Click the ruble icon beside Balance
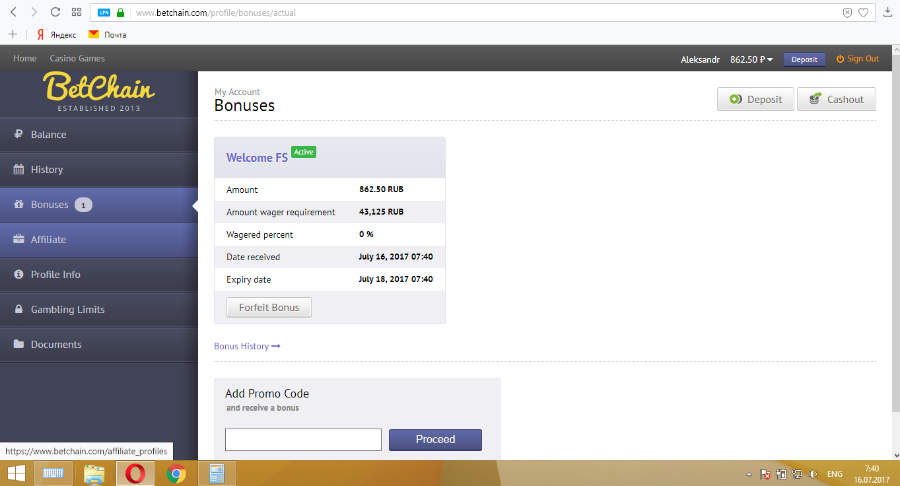 click(x=18, y=134)
